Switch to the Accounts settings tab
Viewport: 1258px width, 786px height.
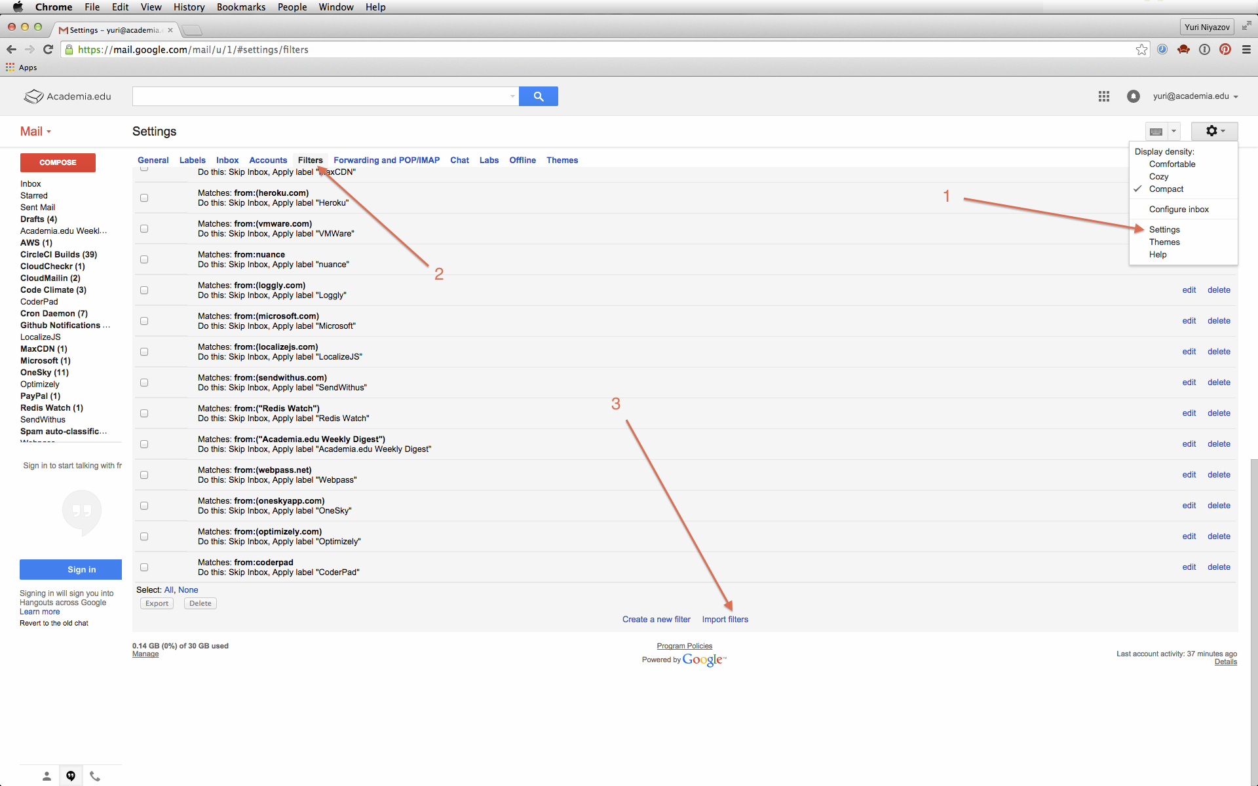click(268, 160)
